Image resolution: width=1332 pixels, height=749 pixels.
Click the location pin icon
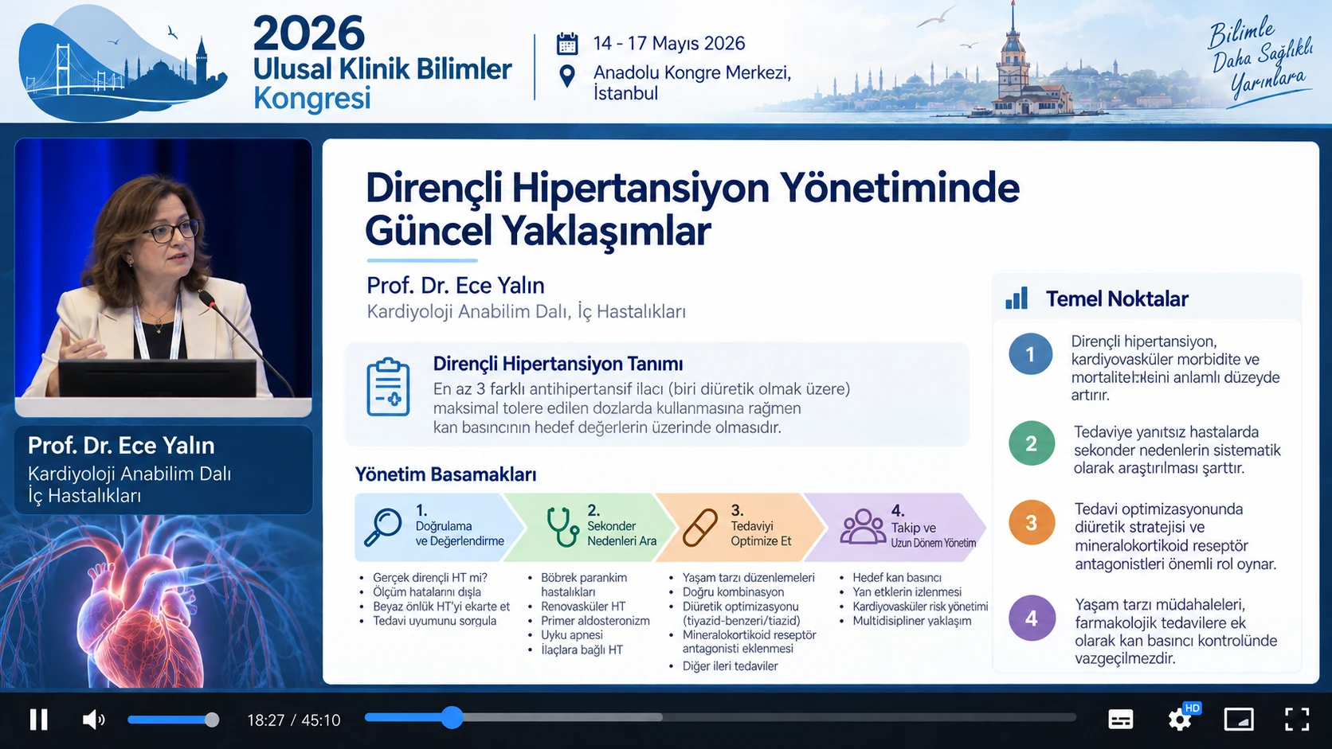pos(567,76)
